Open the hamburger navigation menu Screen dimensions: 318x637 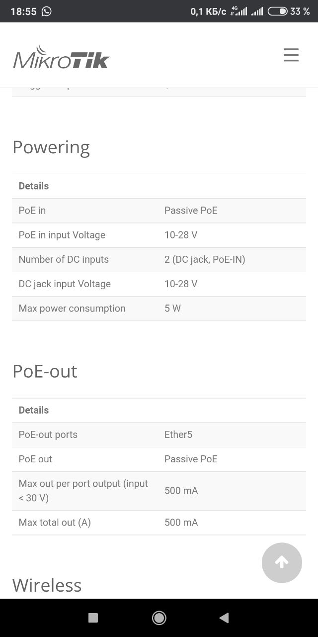[x=291, y=55]
